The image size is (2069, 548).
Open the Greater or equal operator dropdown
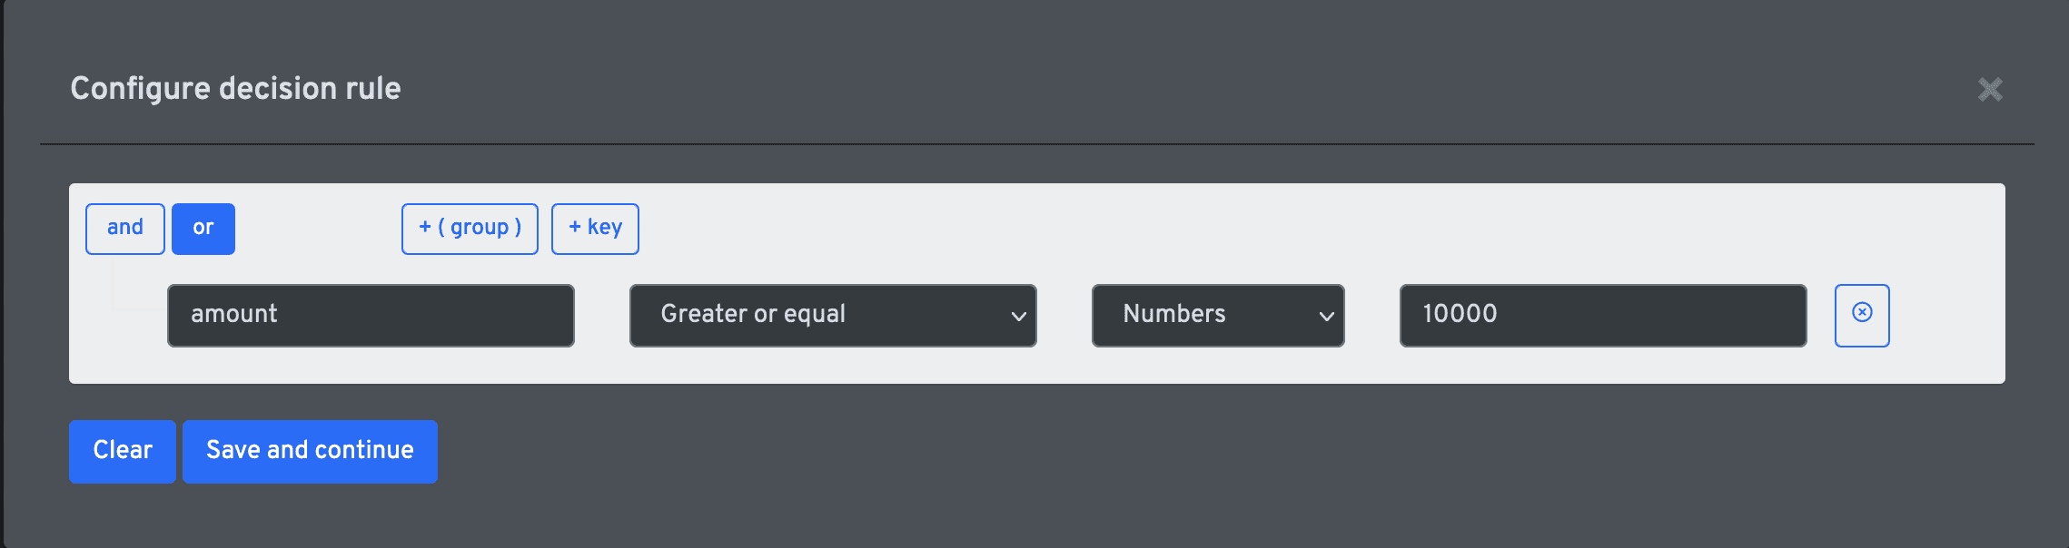[x=833, y=315]
